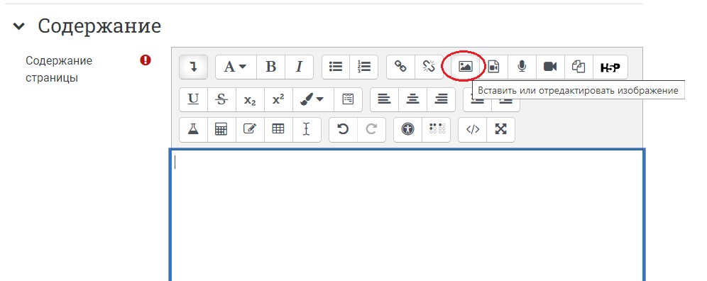
Task: Click the red required field exclamation icon
Action: click(146, 60)
